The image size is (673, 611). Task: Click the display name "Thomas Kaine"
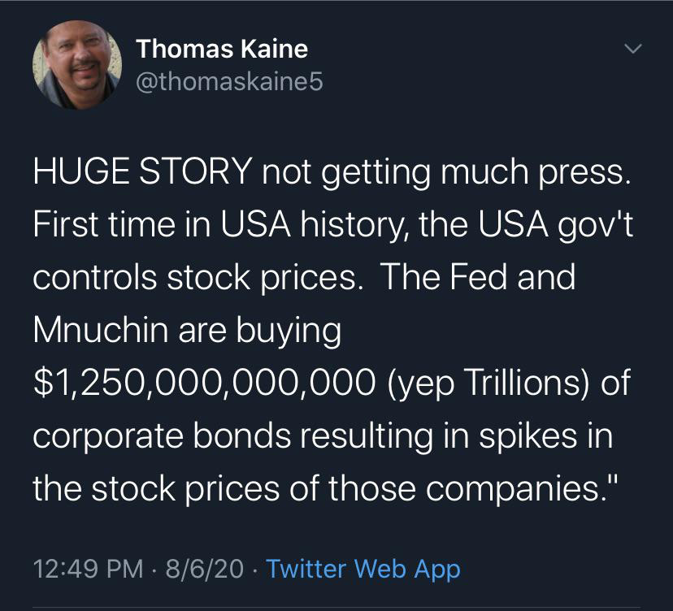[222, 49]
